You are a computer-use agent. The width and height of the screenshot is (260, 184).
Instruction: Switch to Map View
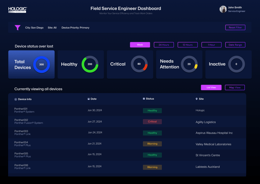235,88
